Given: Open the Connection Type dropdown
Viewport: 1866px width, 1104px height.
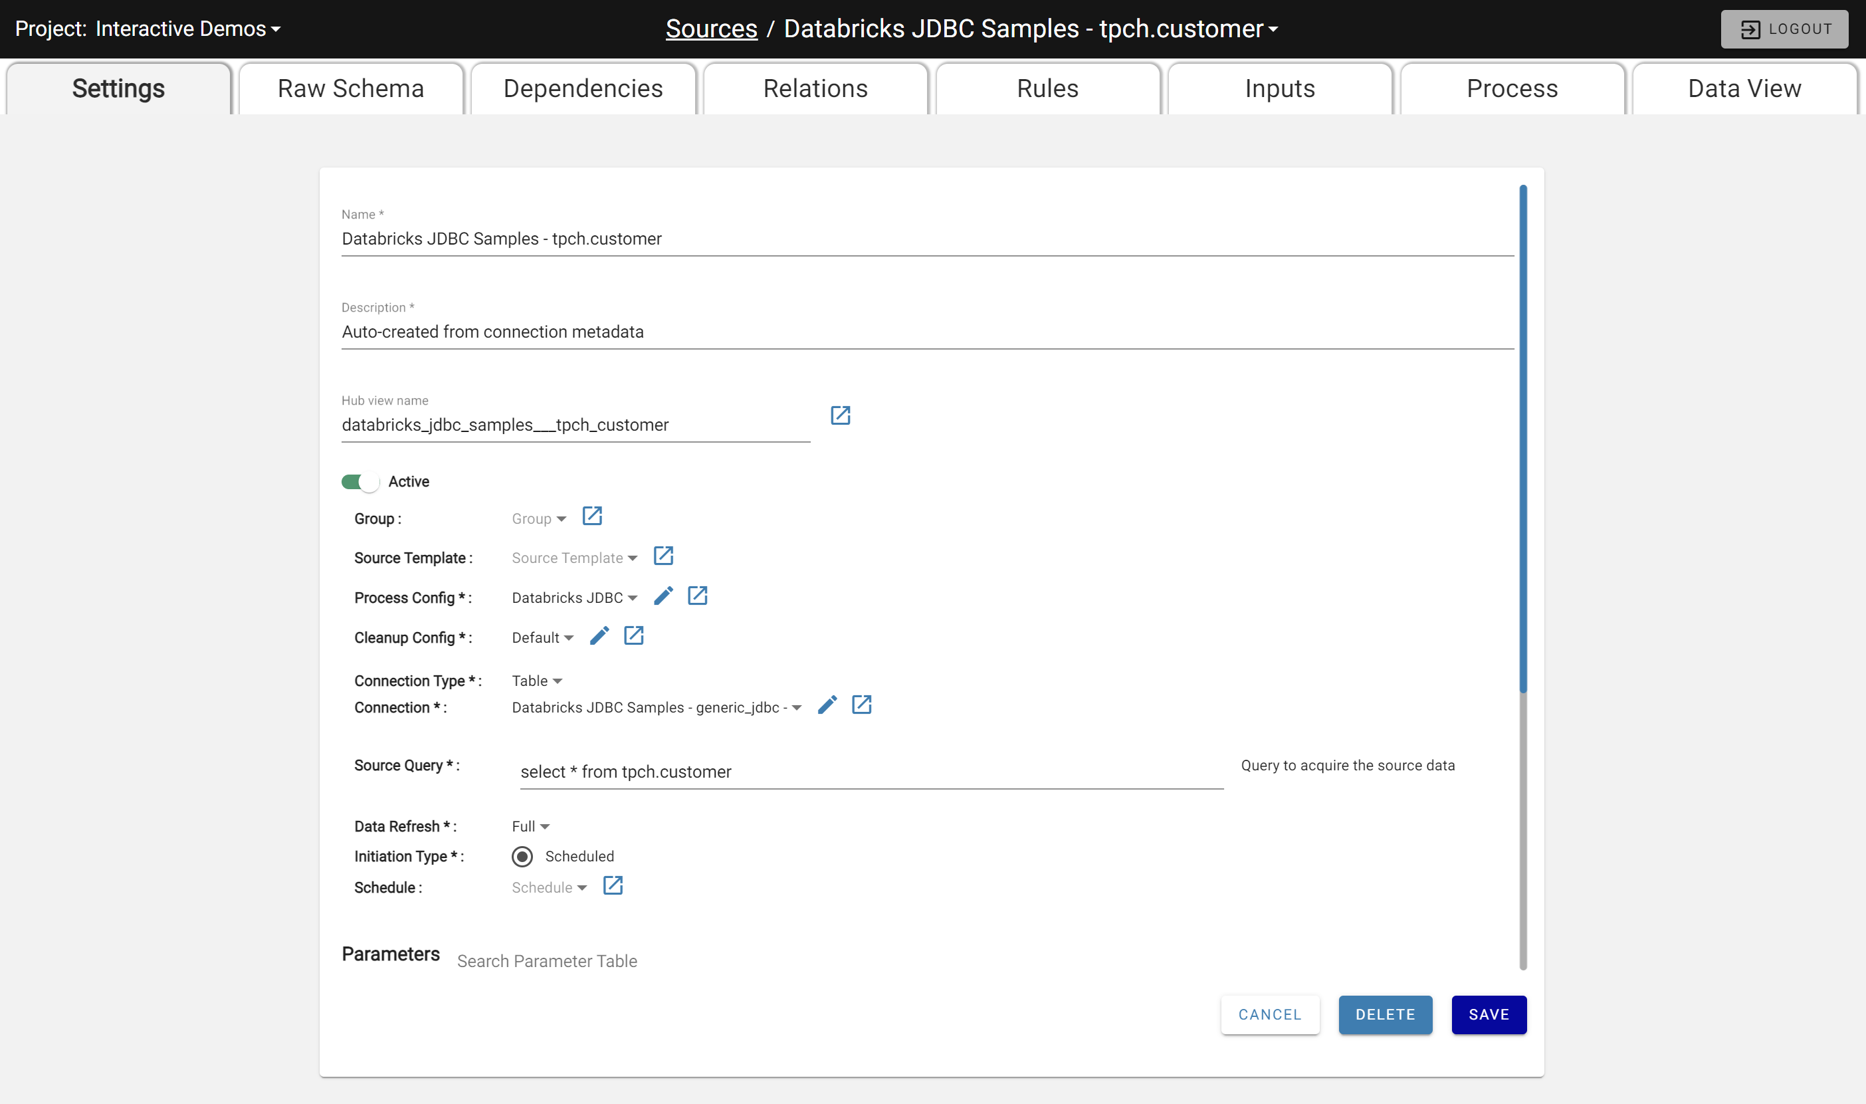Looking at the screenshot, I should (536, 681).
